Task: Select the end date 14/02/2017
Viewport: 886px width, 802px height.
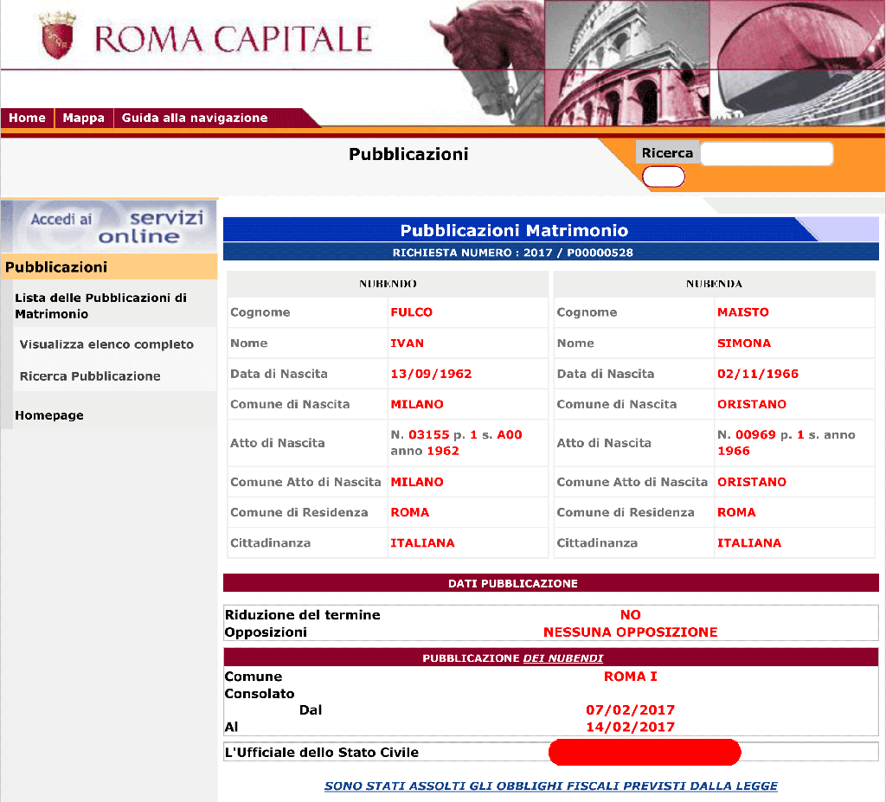Action: (631, 727)
